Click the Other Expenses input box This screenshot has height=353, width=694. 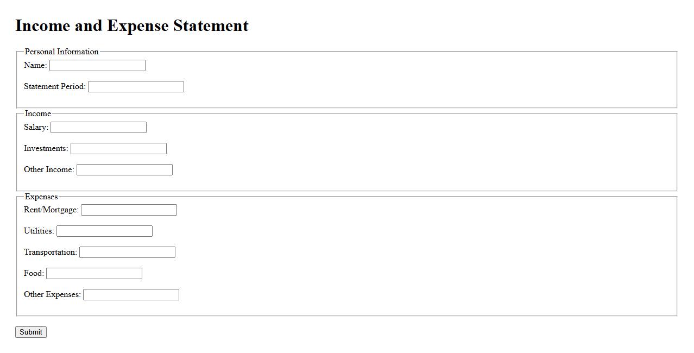tap(131, 294)
